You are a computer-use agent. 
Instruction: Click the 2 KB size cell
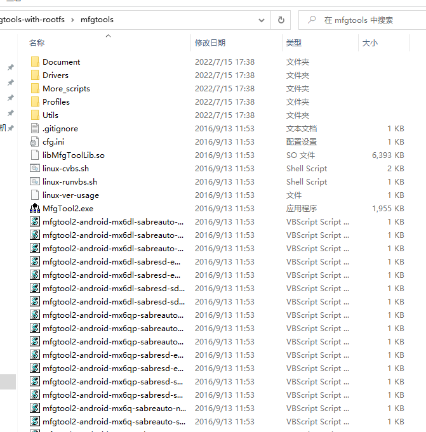tap(396, 168)
